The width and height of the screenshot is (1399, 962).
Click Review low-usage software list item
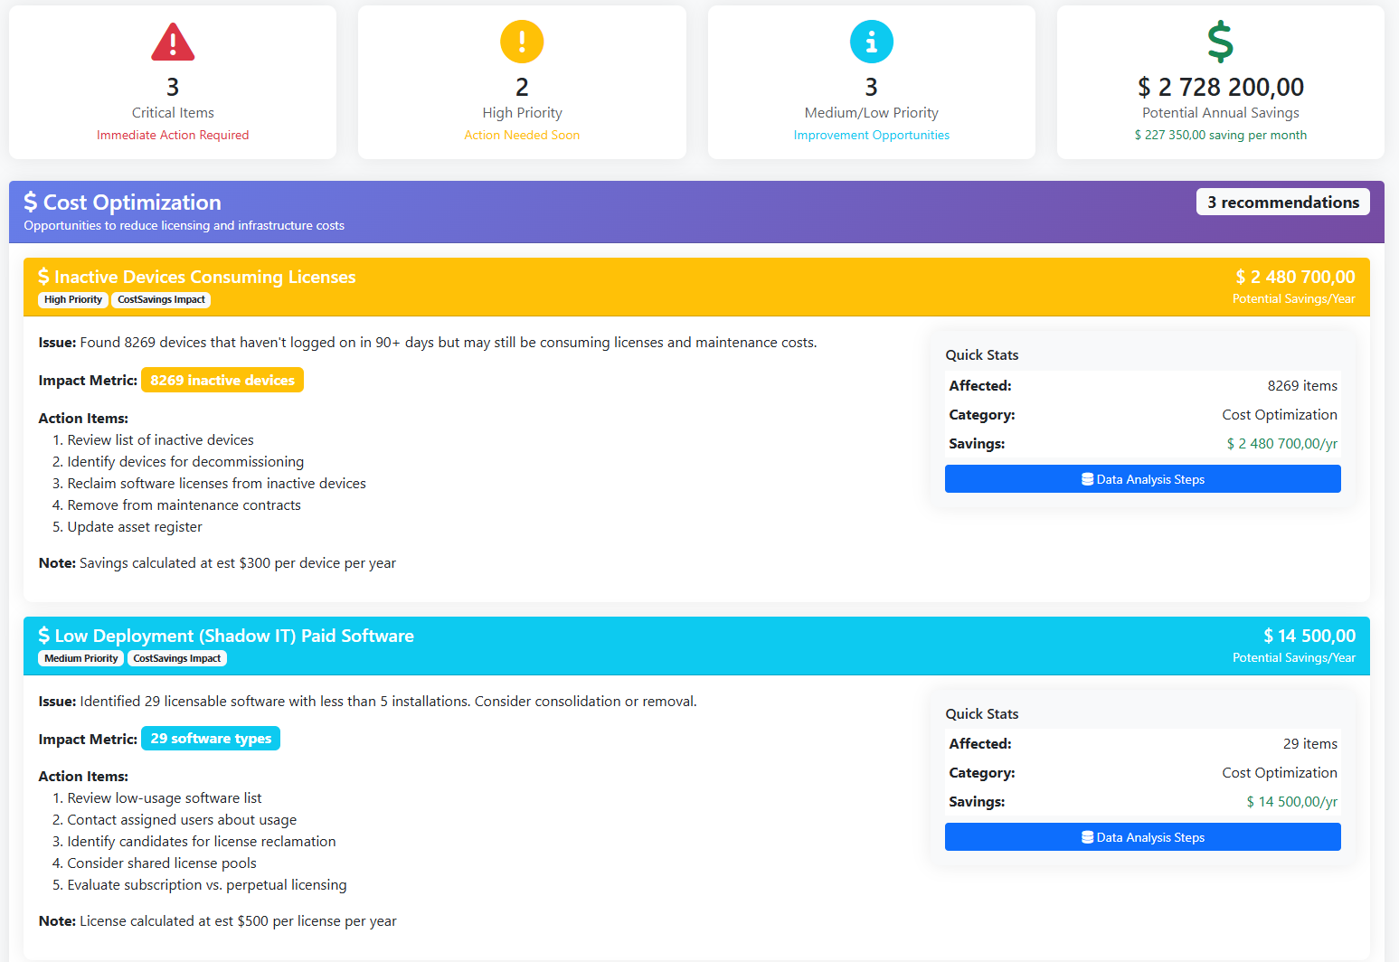165,798
